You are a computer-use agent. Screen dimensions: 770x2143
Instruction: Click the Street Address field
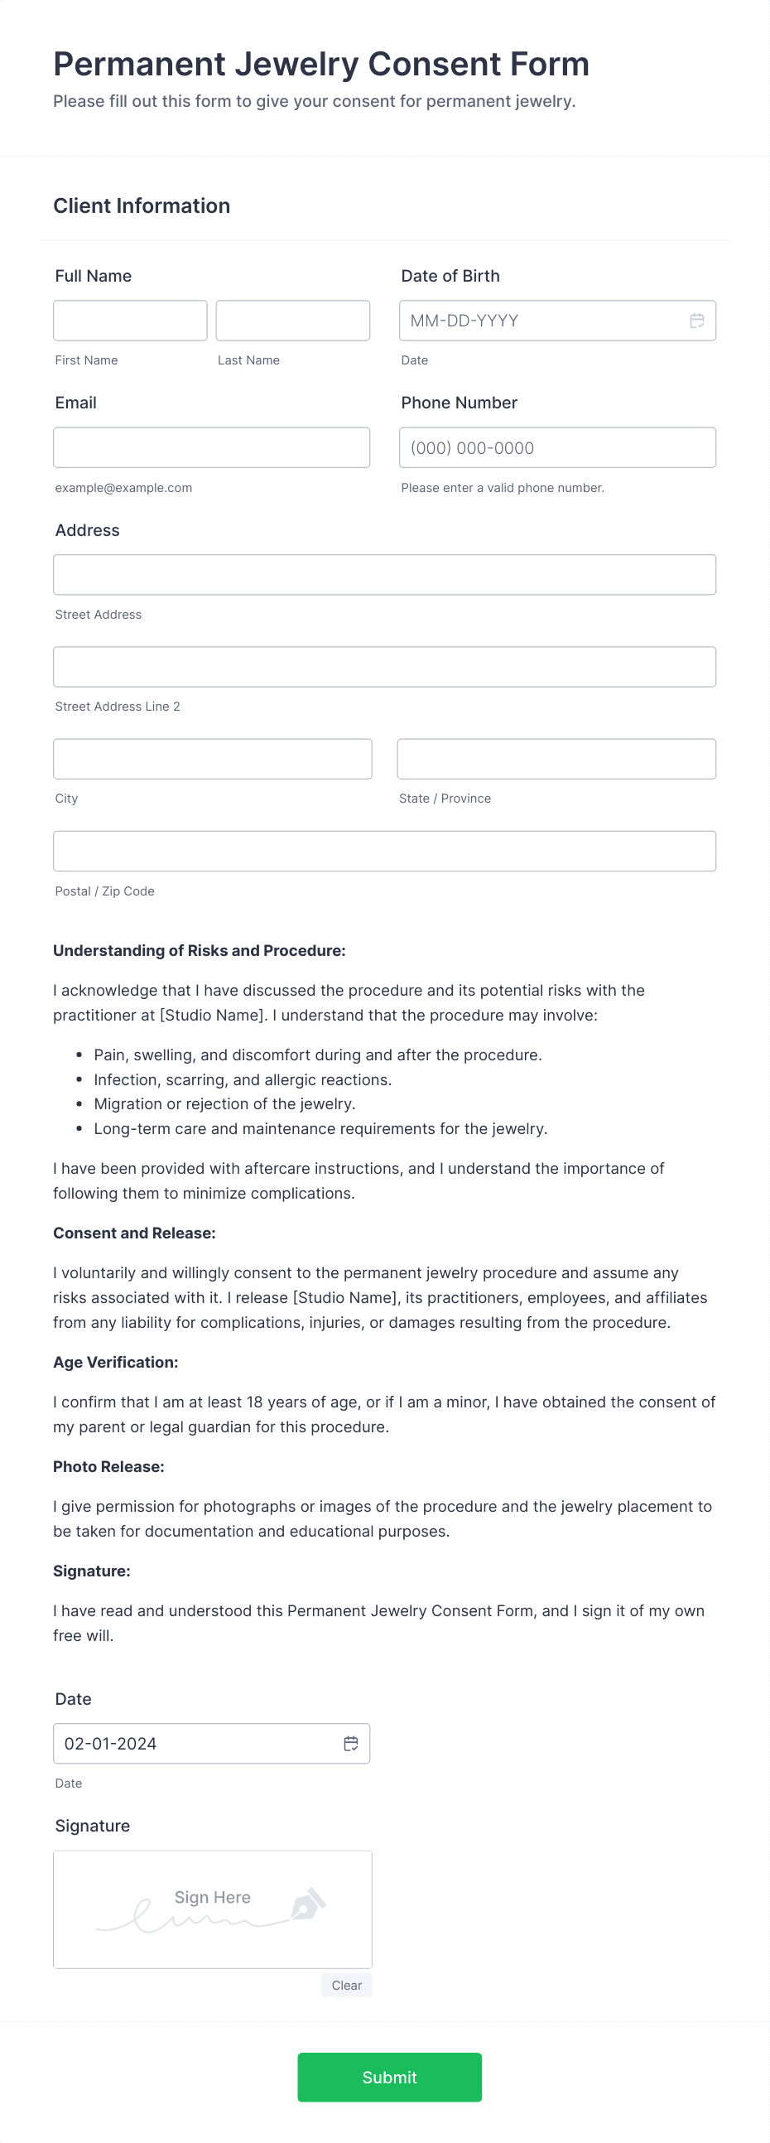click(x=384, y=574)
